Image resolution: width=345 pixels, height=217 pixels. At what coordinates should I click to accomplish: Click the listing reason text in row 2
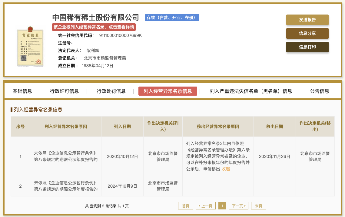coord(66,186)
